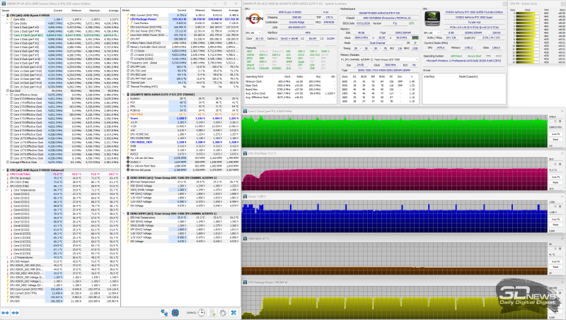Click Reset in VRM MOS graph

(555, 267)
